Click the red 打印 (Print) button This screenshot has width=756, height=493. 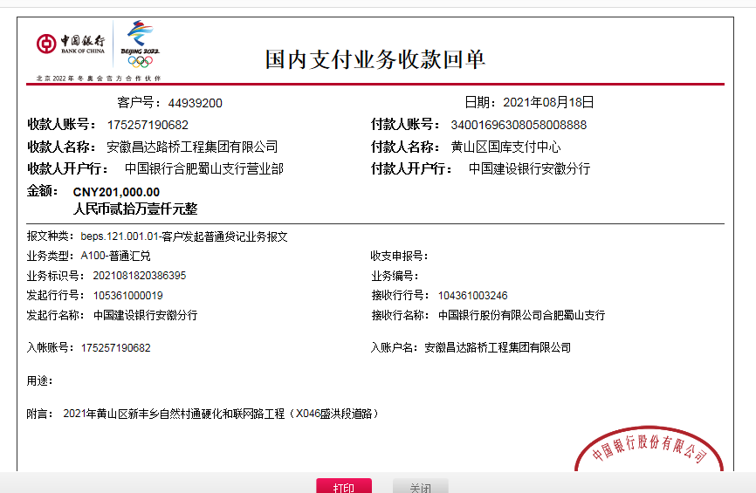point(343,486)
